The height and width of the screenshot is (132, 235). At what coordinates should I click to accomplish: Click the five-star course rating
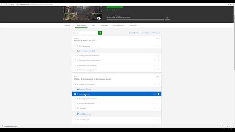point(111,10)
